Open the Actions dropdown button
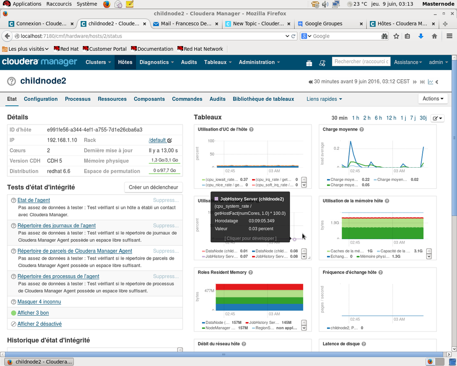The image size is (457, 366). (433, 98)
